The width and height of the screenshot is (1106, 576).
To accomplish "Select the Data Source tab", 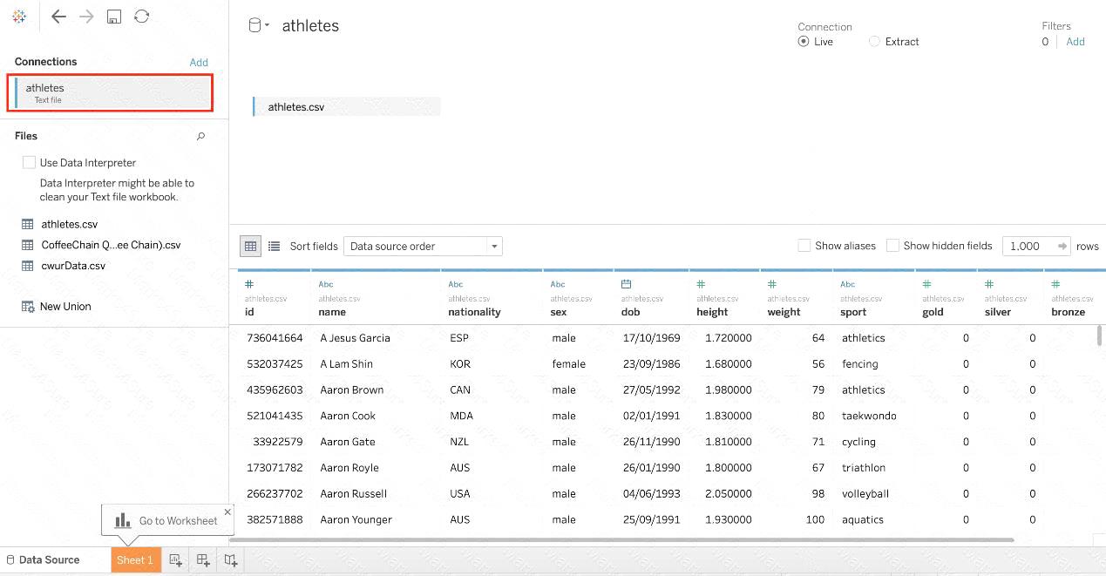I will click(49, 560).
